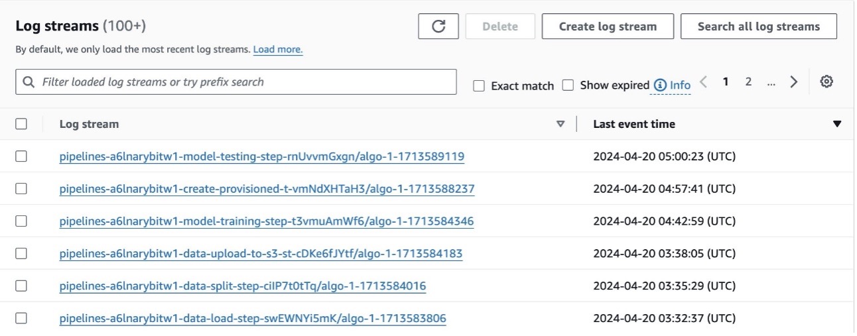
Task: Open the model-training-step log stream link
Action: 267,221
